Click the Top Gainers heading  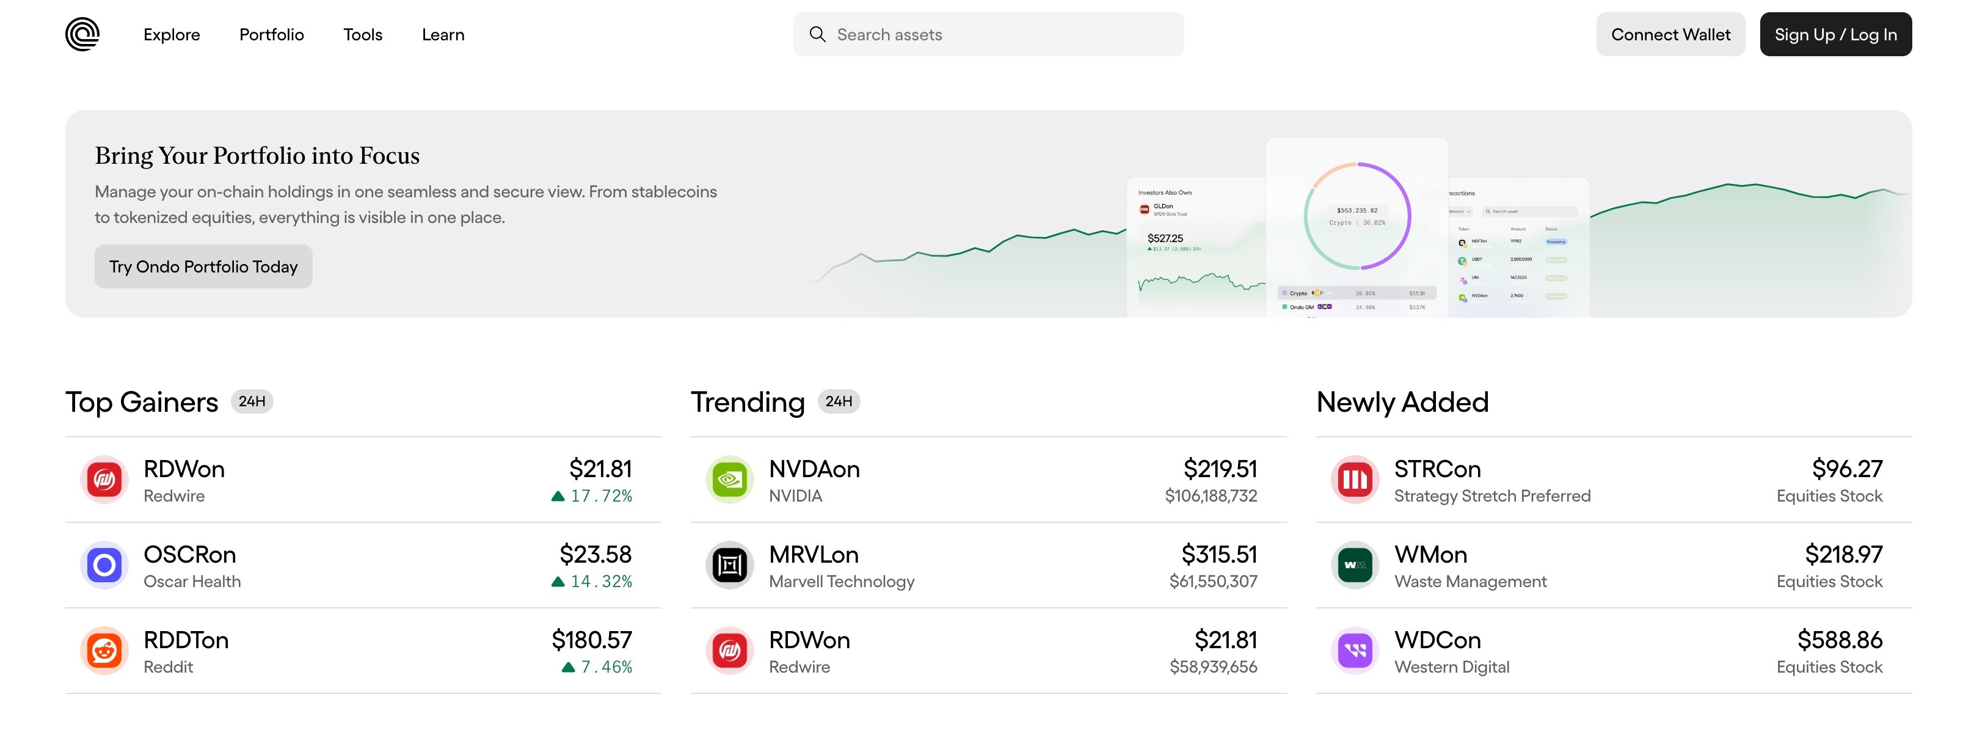(142, 402)
